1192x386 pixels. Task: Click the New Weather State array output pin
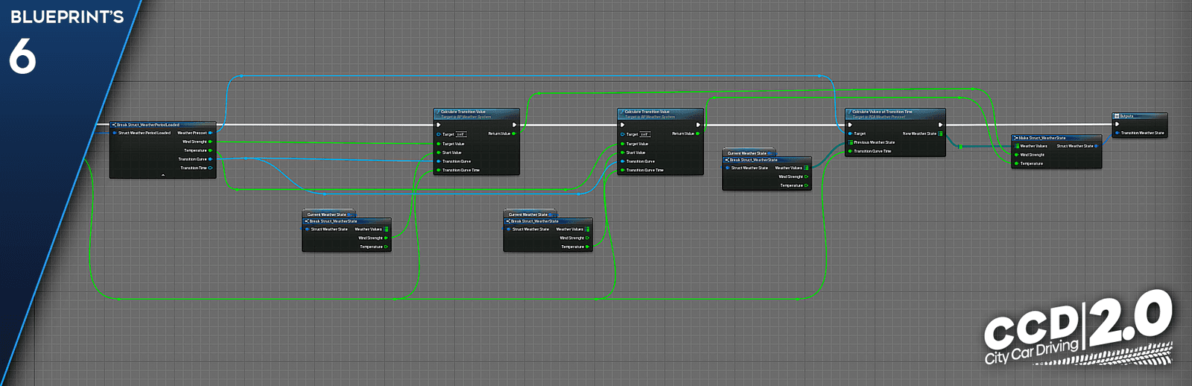pos(940,133)
